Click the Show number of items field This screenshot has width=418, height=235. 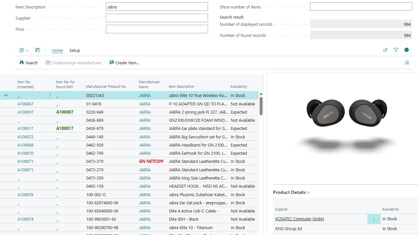pyautogui.click(x=361, y=7)
